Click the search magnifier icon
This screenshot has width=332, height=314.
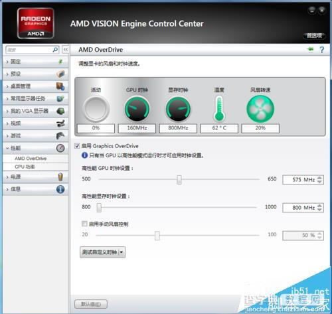pyautogui.click(x=55, y=50)
